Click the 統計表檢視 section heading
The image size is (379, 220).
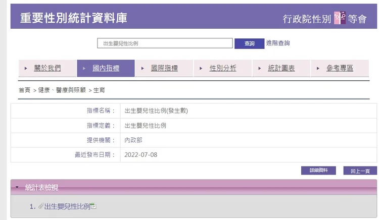[41, 187]
